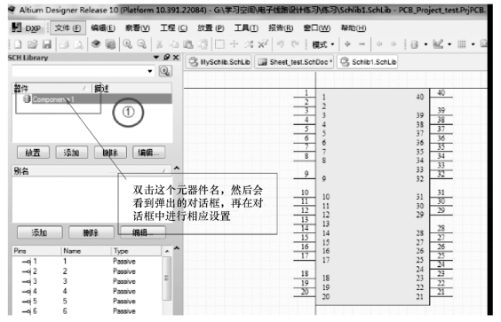Image resolution: width=501 pixels, height=322 pixels.
Task: Paste from the clipboard icon
Action: click(x=188, y=44)
